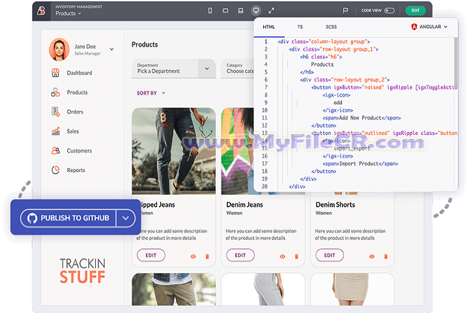Toggle eye icon on Ripped Jeans card
The height and width of the screenshot is (313, 469).
coord(193,256)
